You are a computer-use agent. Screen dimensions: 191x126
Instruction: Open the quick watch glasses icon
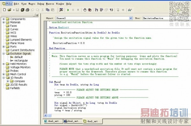click(130, 10)
